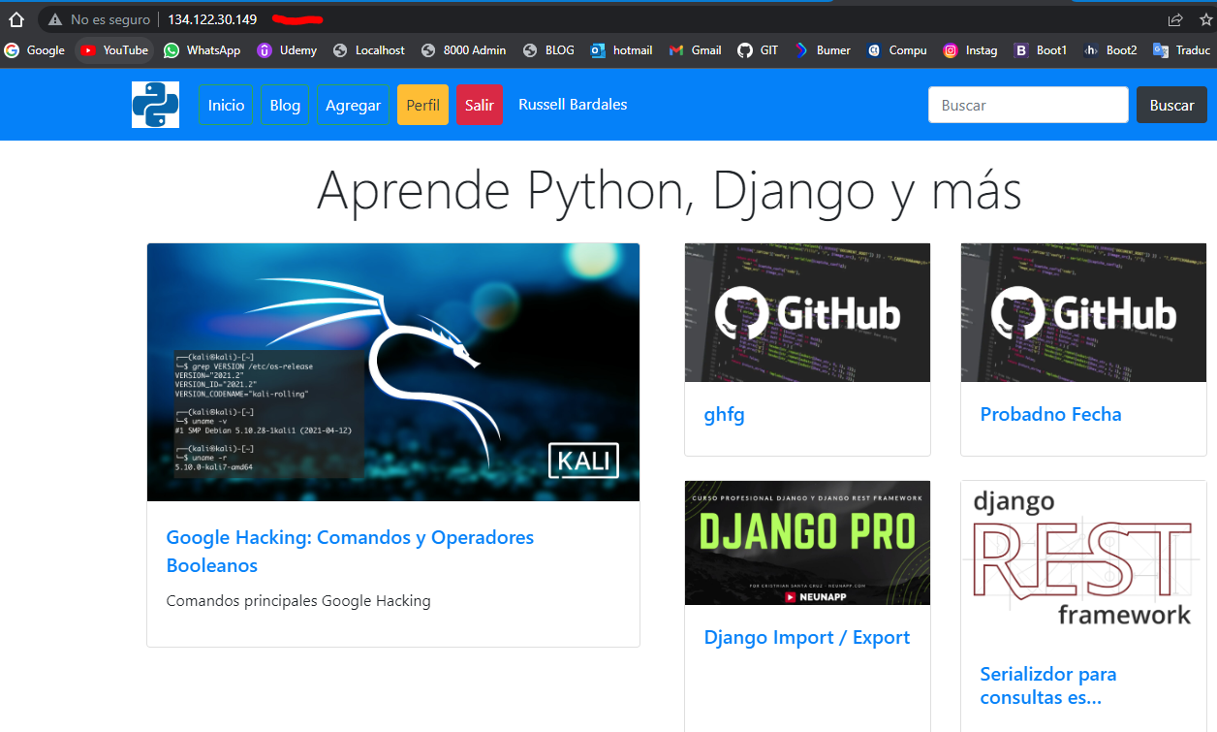Click the 'No es seguro' security warning

(100, 19)
